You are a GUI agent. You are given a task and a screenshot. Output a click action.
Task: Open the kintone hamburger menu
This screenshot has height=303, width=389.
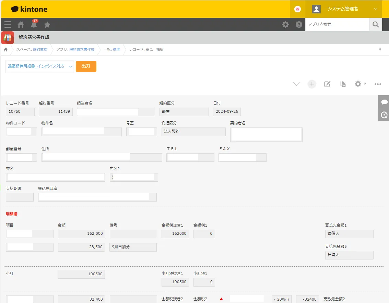[8, 24]
